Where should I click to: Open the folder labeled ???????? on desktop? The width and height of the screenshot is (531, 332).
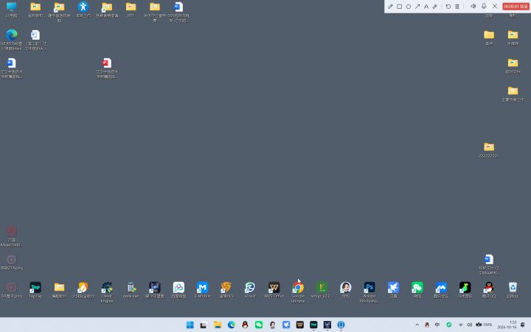pos(489,150)
